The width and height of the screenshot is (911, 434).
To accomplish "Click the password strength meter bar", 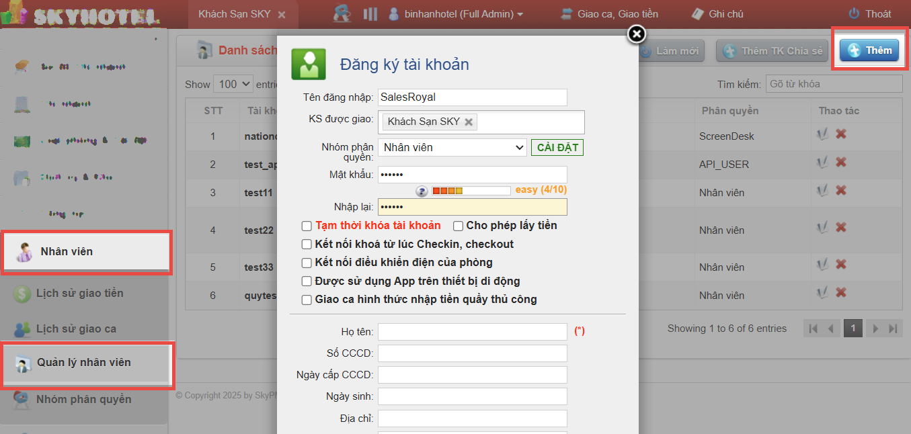I will (471, 191).
